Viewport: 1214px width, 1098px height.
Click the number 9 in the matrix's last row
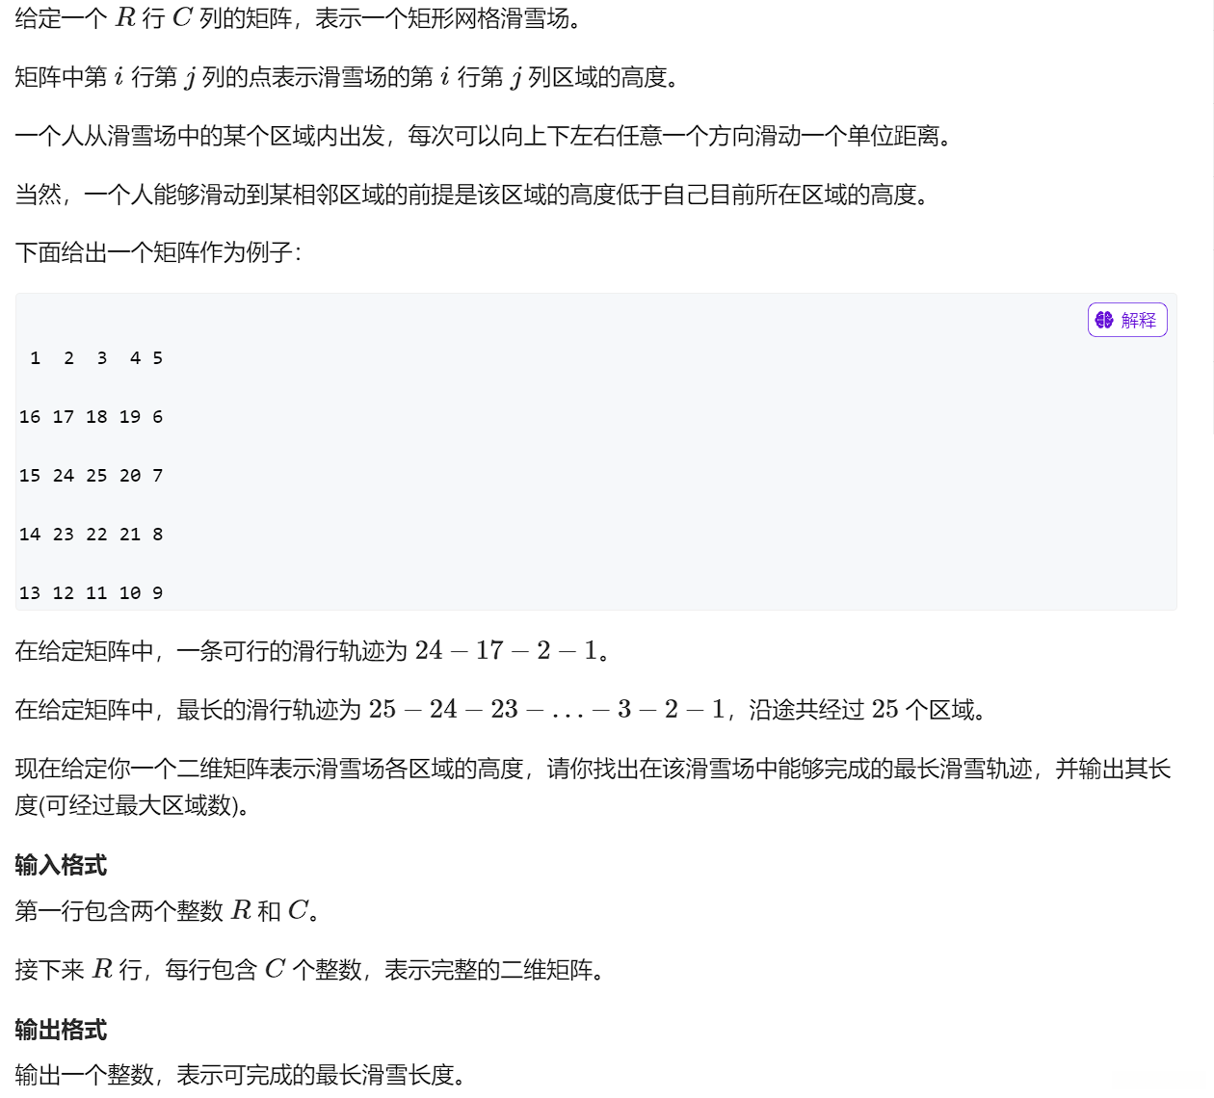(157, 592)
